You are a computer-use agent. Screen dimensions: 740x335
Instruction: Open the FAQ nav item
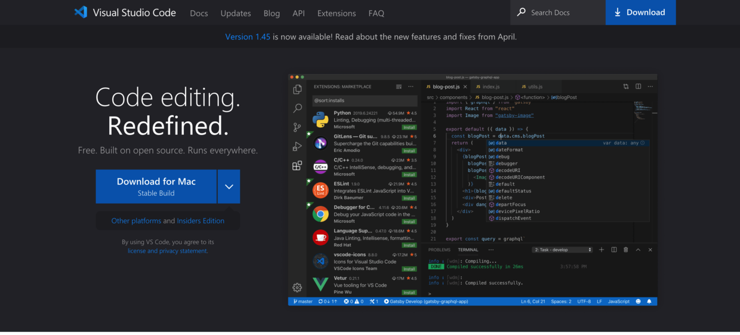point(377,13)
